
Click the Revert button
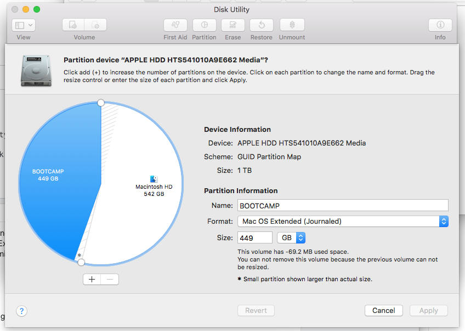[256, 311]
